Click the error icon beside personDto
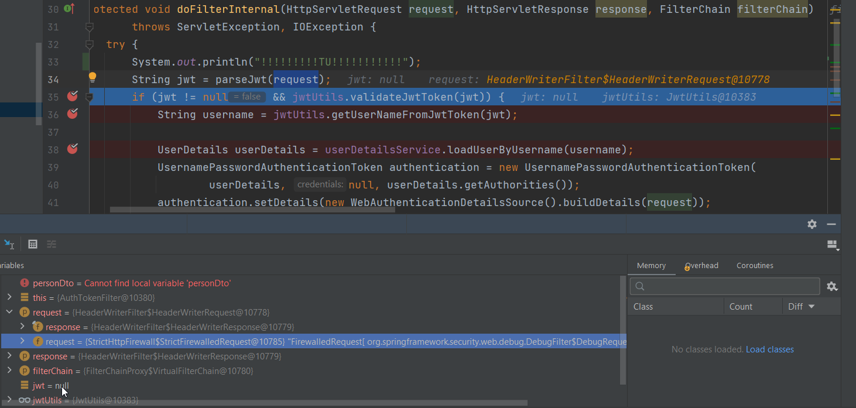Screen dimensions: 856x408 point(25,283)
